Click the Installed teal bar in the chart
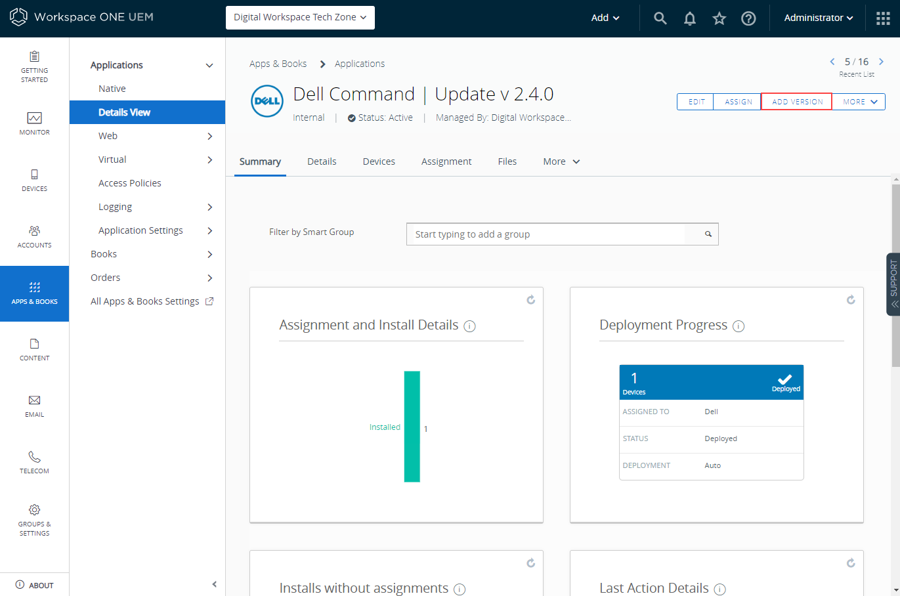This screenshot has height=596, width=900. 412,427
